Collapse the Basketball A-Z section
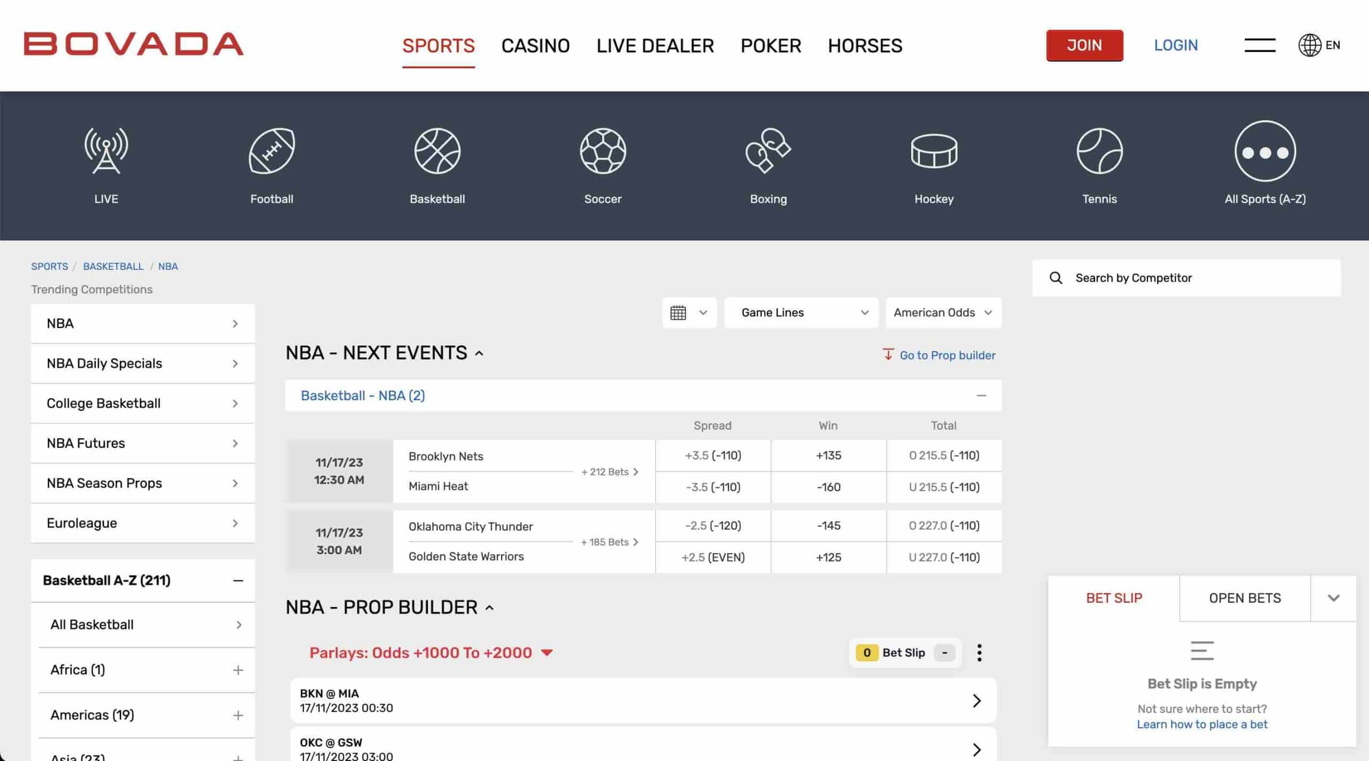 pyautogui.click(x=238, y=580)
